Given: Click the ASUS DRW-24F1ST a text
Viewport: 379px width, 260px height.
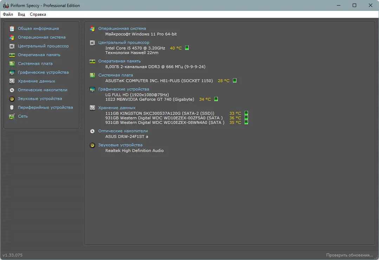Looking at the screenshot, I should (127, 136).
